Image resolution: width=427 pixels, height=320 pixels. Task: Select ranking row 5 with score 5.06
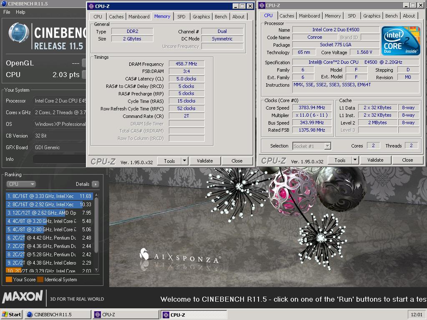(x=49, y=230)
